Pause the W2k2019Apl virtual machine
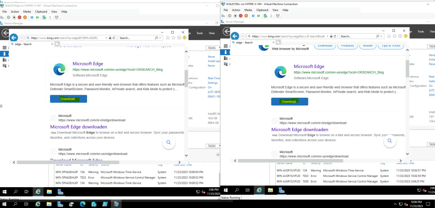The width and height of the screenshot is (435, 208). click(x=32, y=17)
